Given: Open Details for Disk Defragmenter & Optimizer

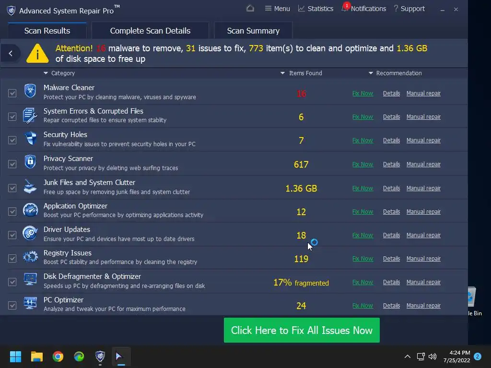Looking at the screenshot, I should (x=391, y=282).
